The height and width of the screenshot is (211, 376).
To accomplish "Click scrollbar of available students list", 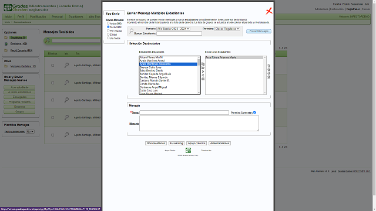I will (x=199, y=75).
